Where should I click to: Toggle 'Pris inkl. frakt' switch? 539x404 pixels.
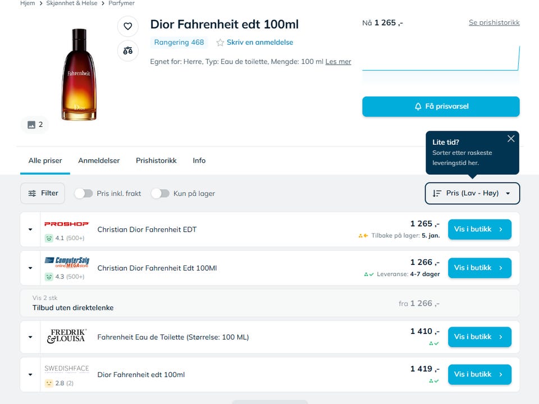tap(84, 194)
